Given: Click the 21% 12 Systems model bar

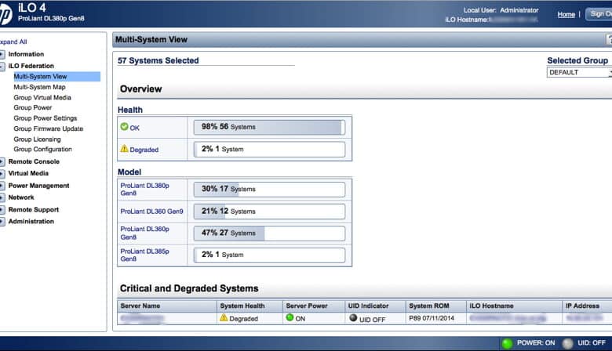Looking at the screenshot, I should [x=269, y=212].
